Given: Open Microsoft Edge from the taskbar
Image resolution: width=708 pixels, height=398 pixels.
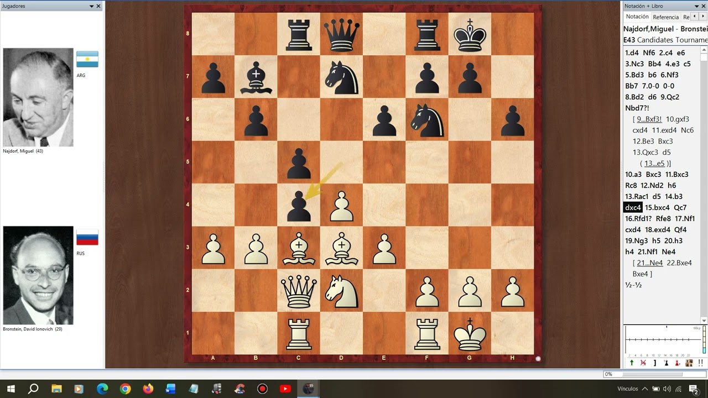Looking at the screenshot, I should 102,389.
